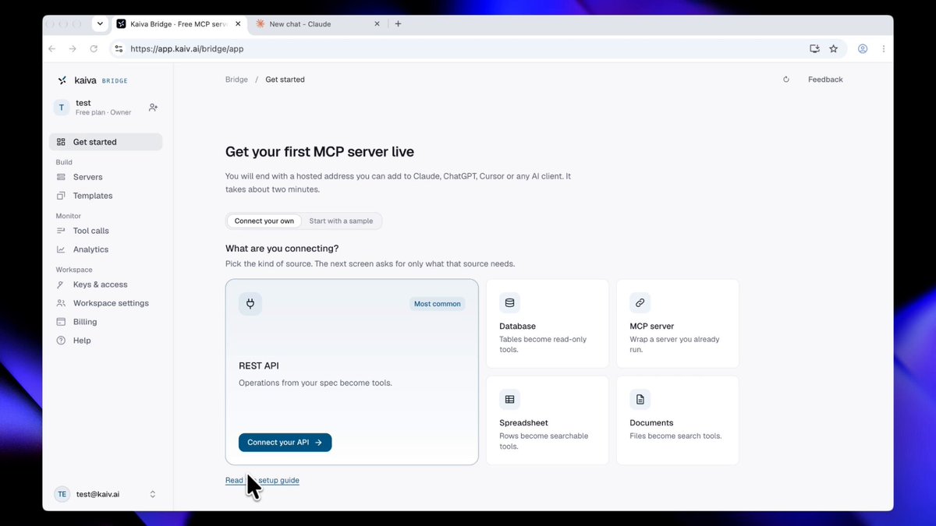Close the New chat - Claude tab

click(378, 24)
